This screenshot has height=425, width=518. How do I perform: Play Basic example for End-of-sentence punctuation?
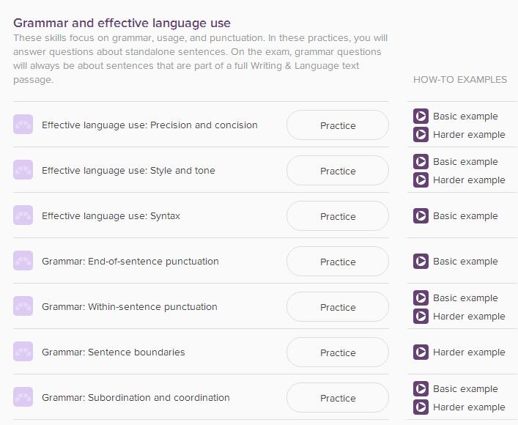tap(455, 262)
